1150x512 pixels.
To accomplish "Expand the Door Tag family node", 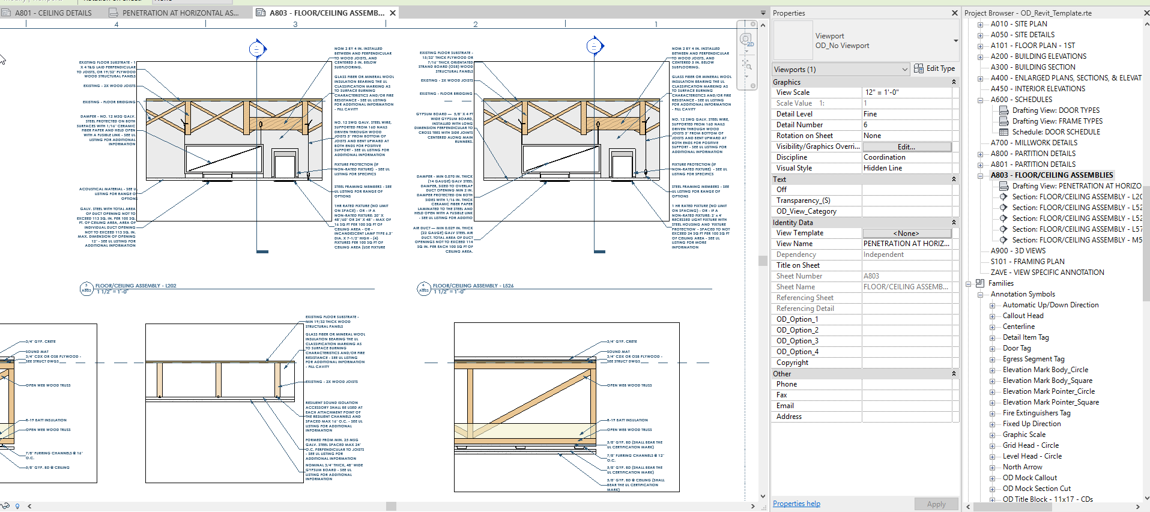I will point(992,349).
